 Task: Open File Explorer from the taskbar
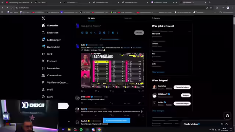tap(69, 129)
